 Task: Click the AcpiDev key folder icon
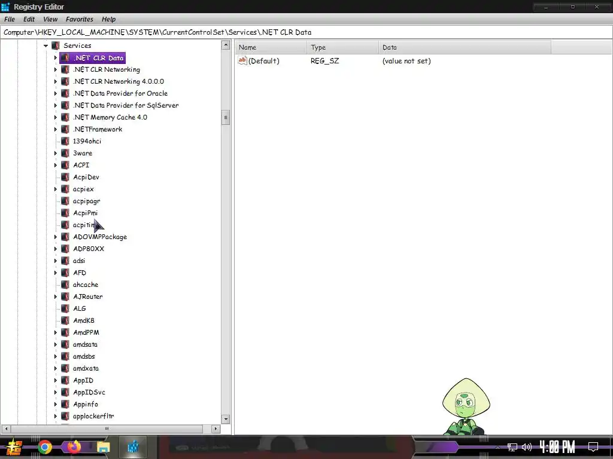[x=65, y=177]
